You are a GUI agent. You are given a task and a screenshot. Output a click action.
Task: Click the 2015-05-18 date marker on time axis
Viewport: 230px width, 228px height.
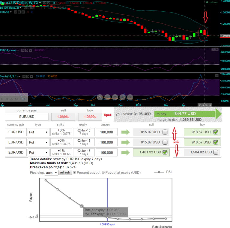click(205, 105)
